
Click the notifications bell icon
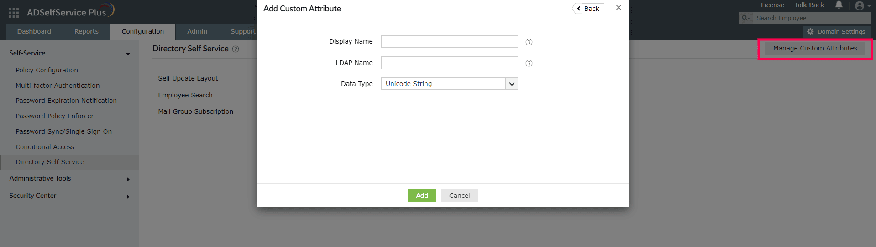click(839, 5)
